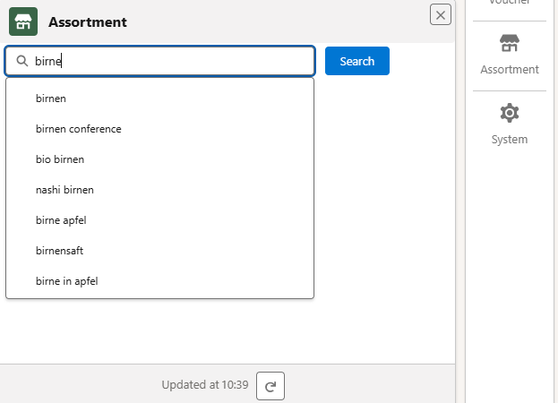The height and width of the screenshot is (403, 558).
Task: Close the Assortment panel with X
Action: [x=441, y=14]
